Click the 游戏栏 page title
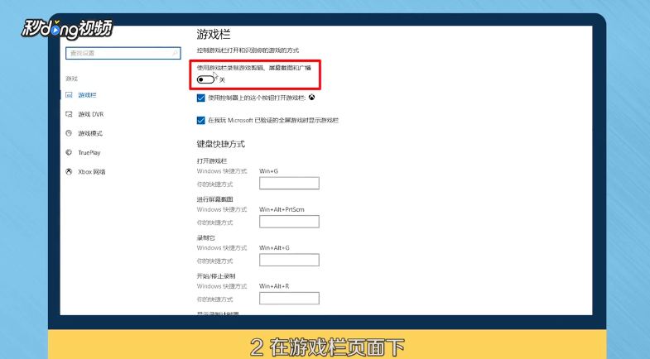Viewport: 650px width, 359px height. click(x=214, y=35)
